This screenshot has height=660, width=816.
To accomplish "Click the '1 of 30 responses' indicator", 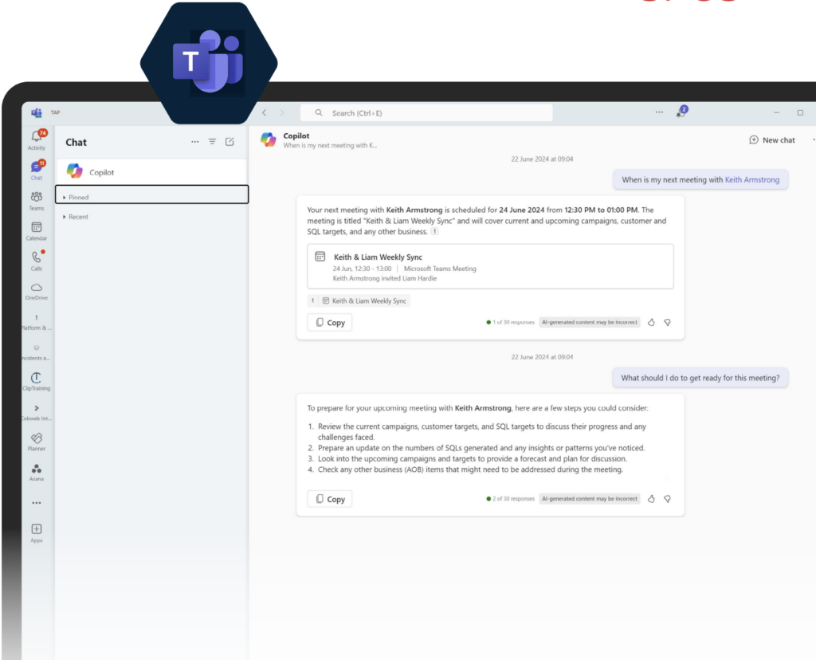I will (x=511, y=322).
